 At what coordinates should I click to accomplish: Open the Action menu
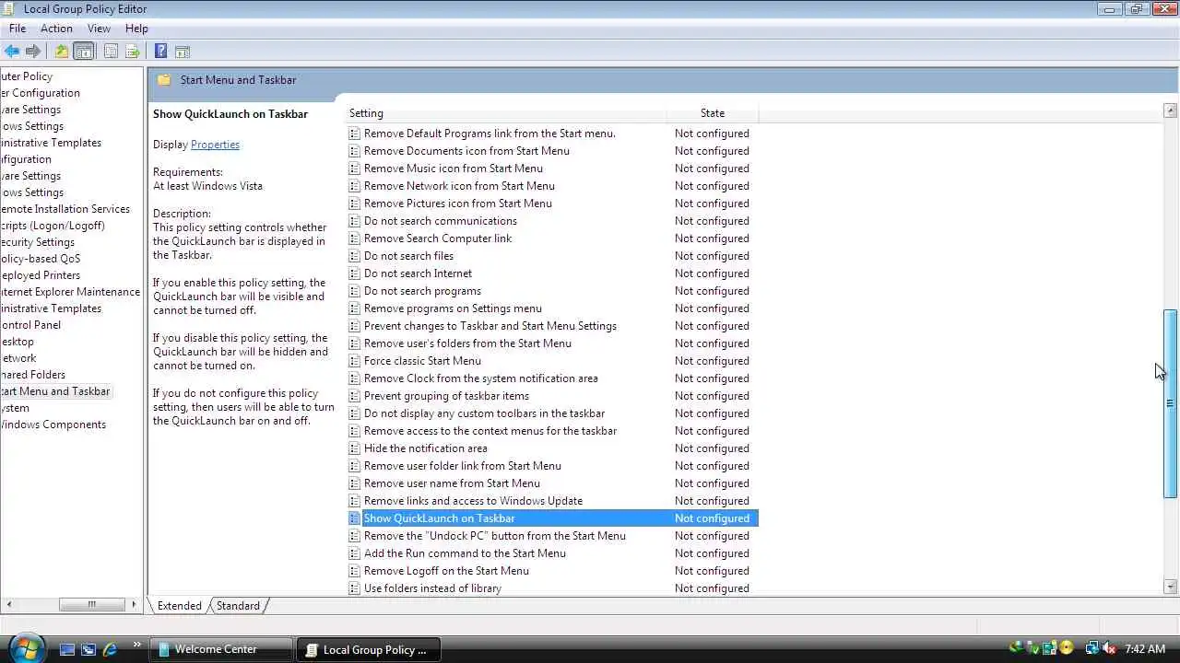point(56,29)
